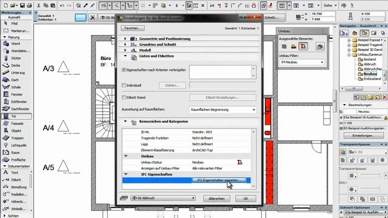The height and width of the screenshot is (218, 388).
Task: Enable the Individuell checkbox
Action: coord(124,85)
